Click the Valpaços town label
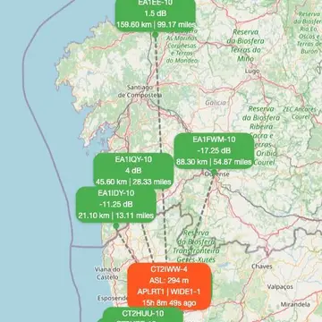 [280, 287]
